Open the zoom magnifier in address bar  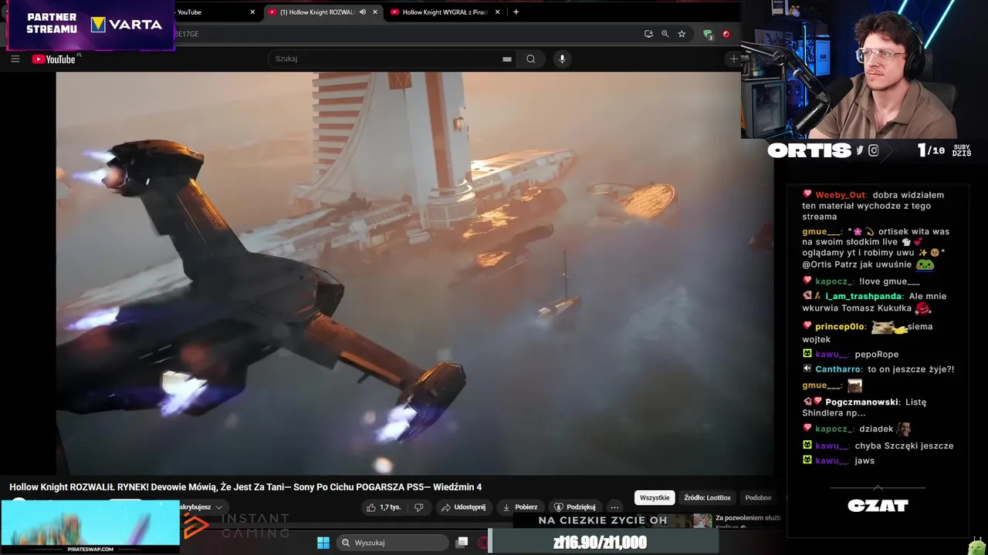665,34
